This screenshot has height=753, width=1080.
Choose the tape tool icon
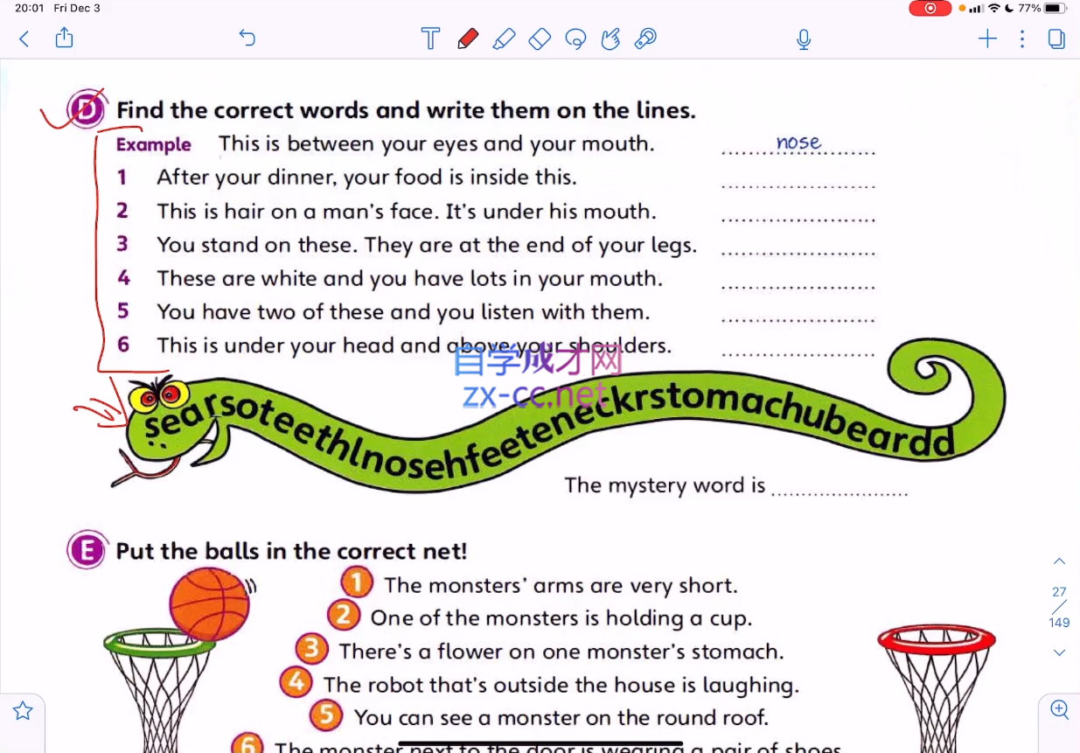coord(645,38)
